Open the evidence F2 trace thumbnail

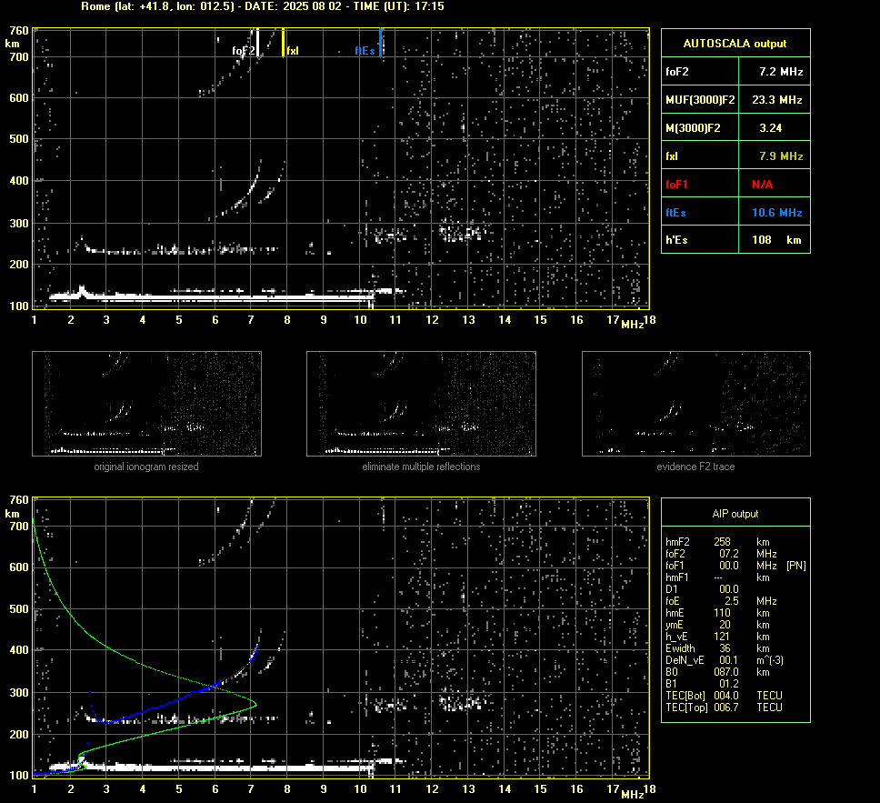(696, 404)
